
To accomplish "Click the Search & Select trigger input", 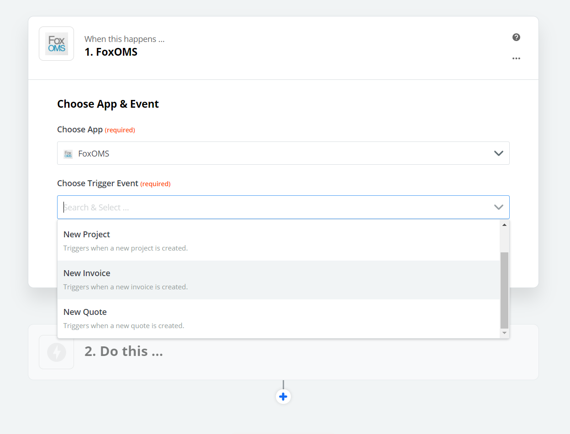I will 274,207.
